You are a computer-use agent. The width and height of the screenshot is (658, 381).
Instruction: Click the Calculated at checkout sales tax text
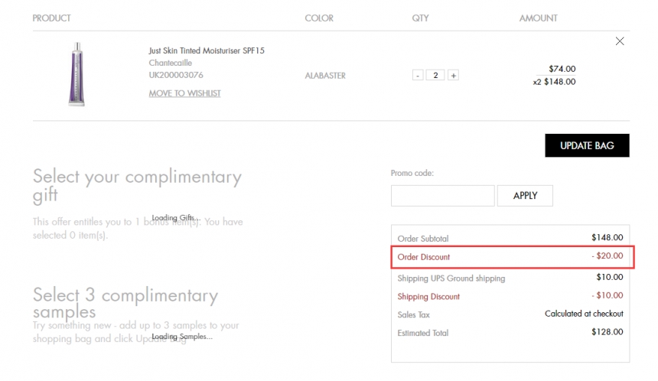584,314
